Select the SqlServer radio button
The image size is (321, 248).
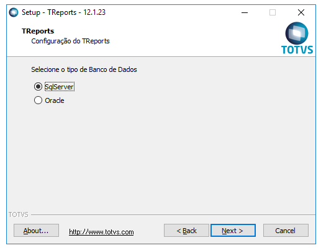[38, 87]
